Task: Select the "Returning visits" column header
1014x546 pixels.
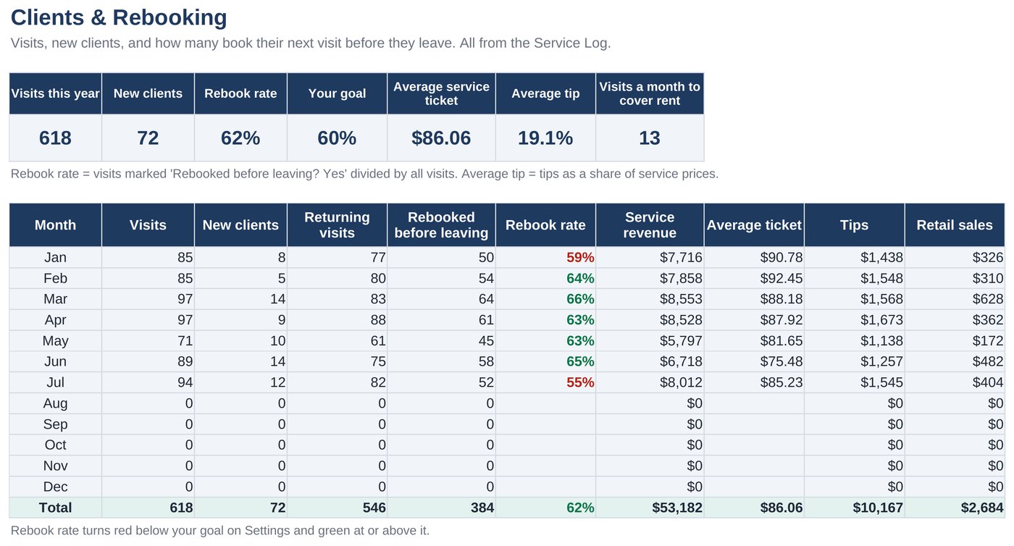Action: 337,225
